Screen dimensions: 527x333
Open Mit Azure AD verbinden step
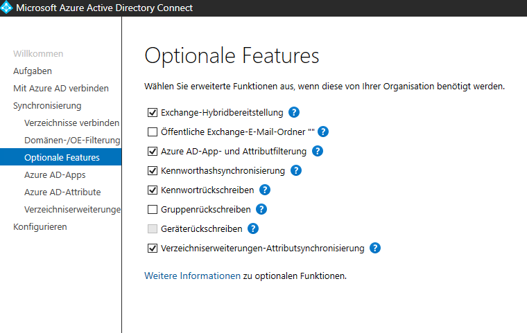pos(61,89)
